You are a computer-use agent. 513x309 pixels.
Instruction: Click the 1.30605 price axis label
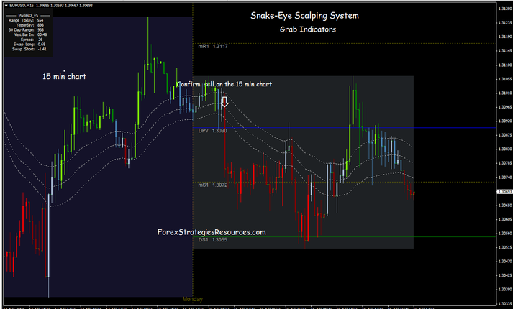pos(505,219)
